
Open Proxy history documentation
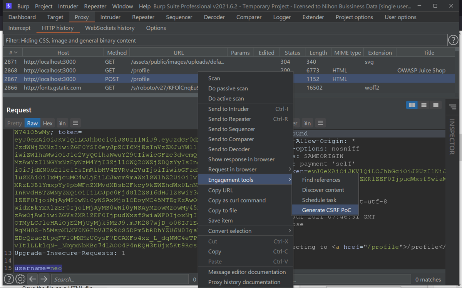click(245, 282)
